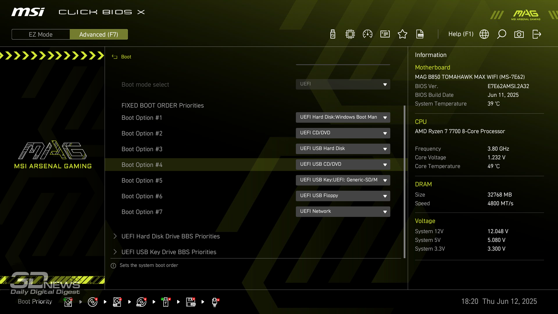Click the Voltage heading in Information
This screenshot has width=558, height=314.
(425, 221)
